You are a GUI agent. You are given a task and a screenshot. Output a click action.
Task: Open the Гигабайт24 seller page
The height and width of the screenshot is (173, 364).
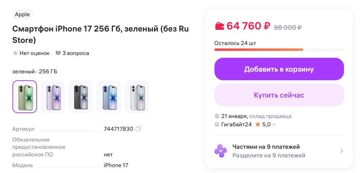pyautogui.click(x=236, y=125)
